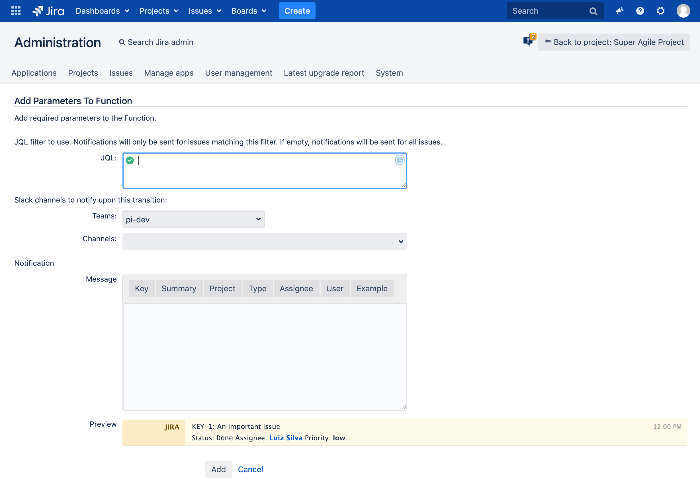The height and width of the screenshot is (483, 700).
Task: Click the Cancel link
Action: click(x=250, y=469)
